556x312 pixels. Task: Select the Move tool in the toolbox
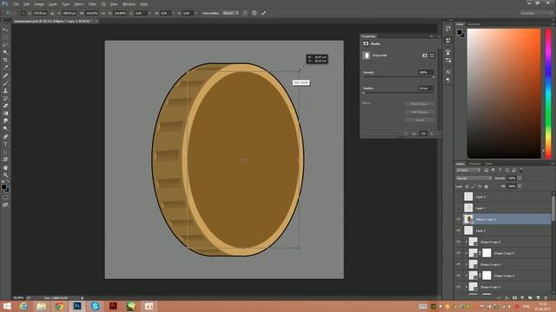click(5, 29)
